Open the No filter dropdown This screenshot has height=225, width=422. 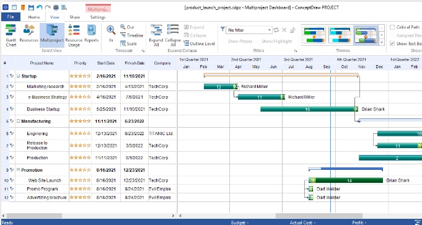click(248, 30)
